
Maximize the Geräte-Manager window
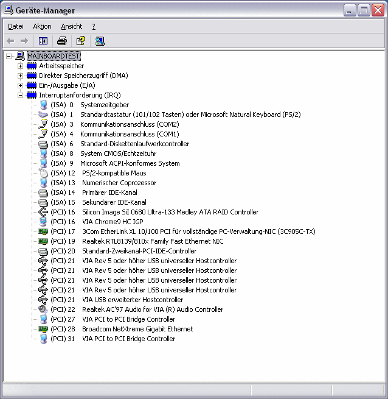pyautogui.click(x=364, y=10)
